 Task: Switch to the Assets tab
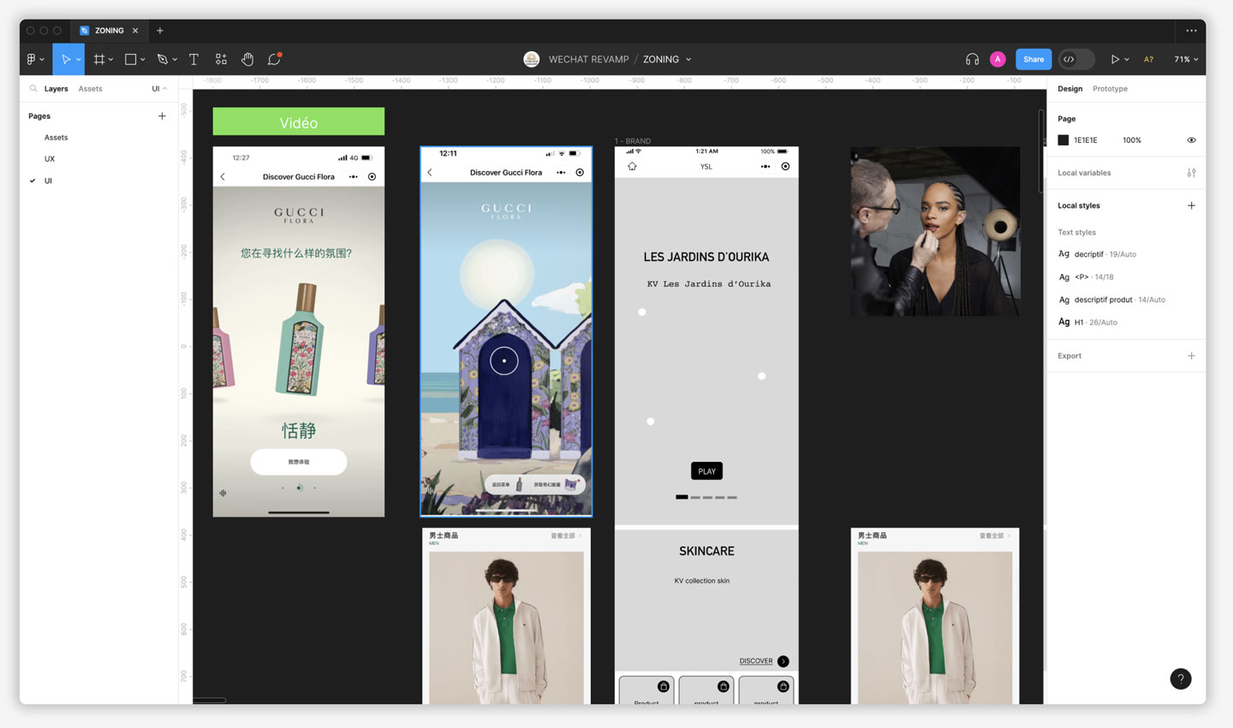pyautogui.click(x=90, y=89)
